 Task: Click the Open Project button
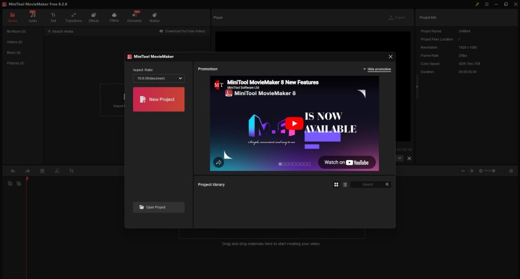click(x=158, y=207)
